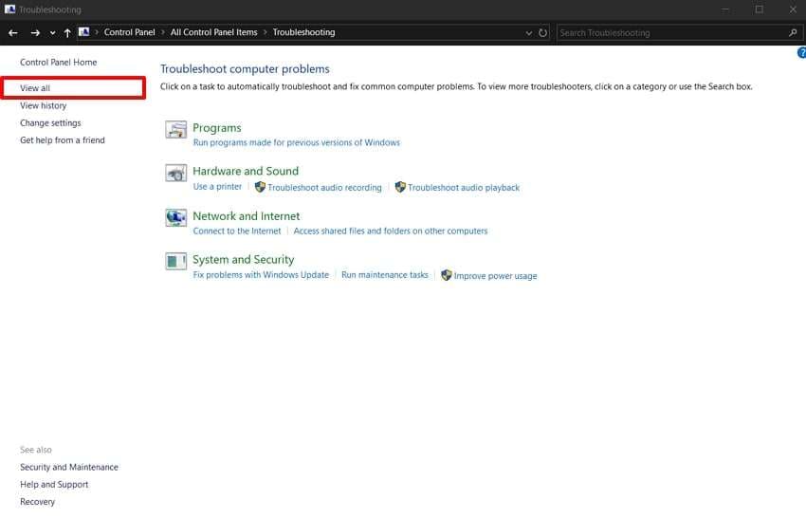The image size is (806, 518).
Task: Open the Programs category
Action: click(x=217, y=128)
